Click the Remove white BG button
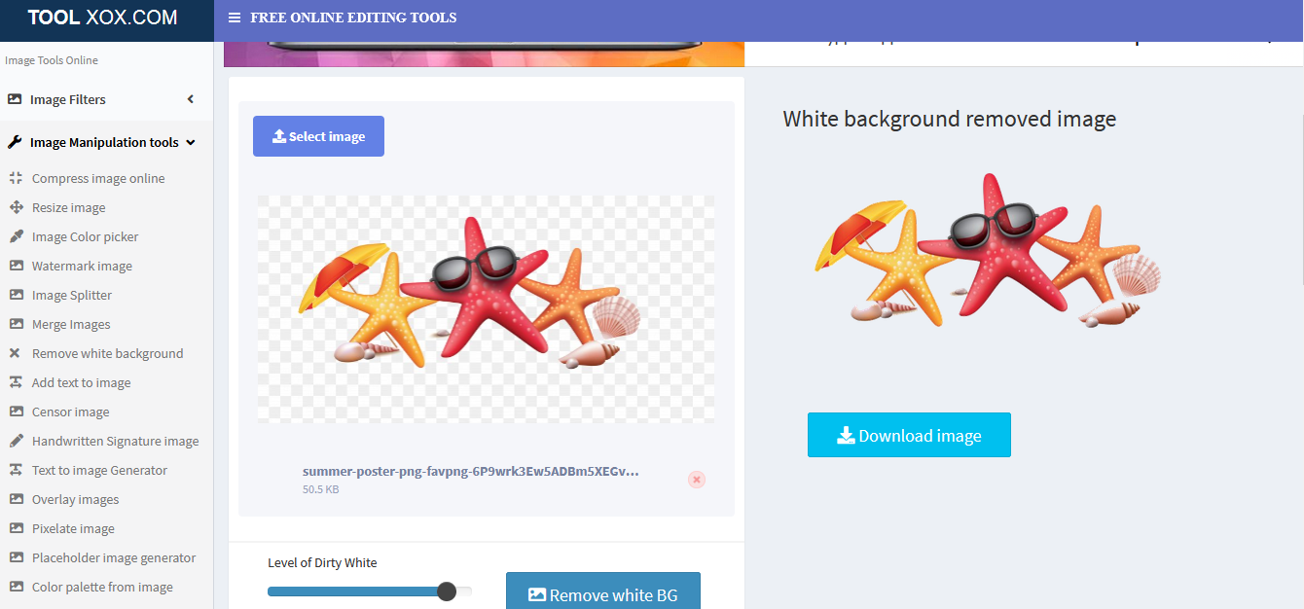Viewport: 1304px width, 609px height. click(x=603, y=591)
